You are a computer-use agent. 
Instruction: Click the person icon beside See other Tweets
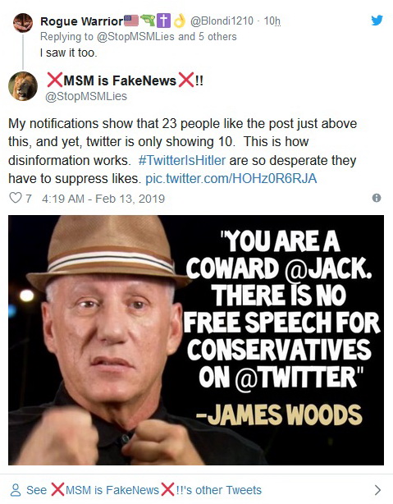[15, 490]
